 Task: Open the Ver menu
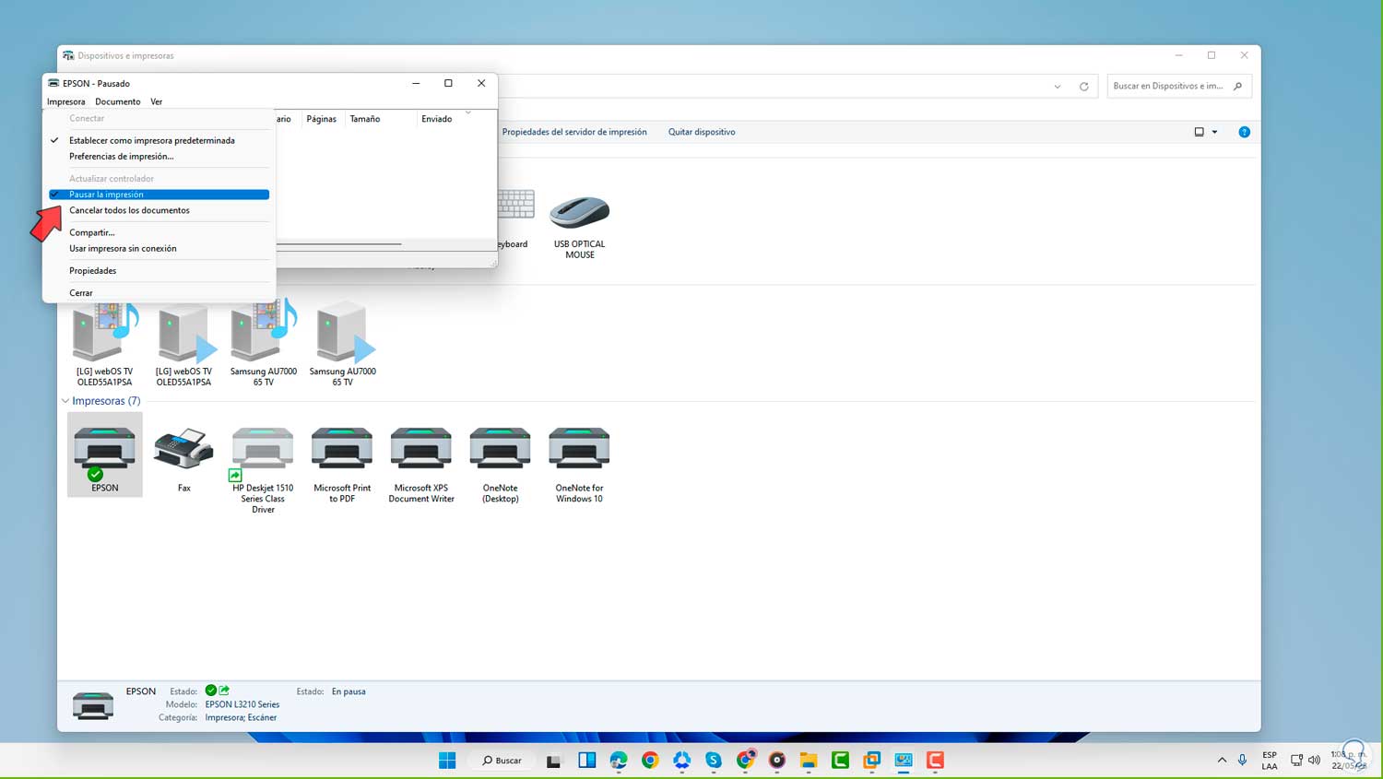156,101
